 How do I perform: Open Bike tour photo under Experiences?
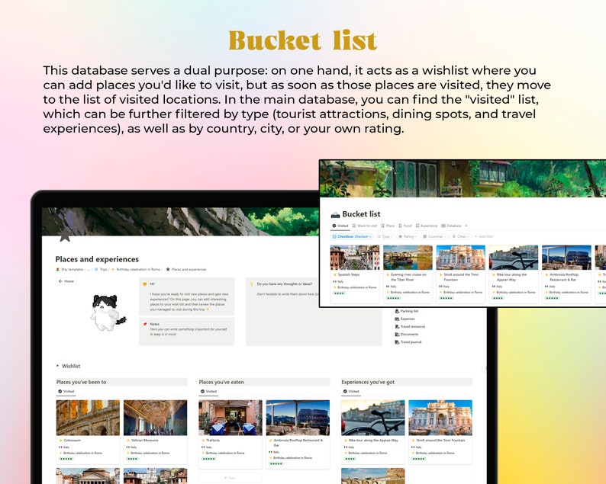click(373, 418)
